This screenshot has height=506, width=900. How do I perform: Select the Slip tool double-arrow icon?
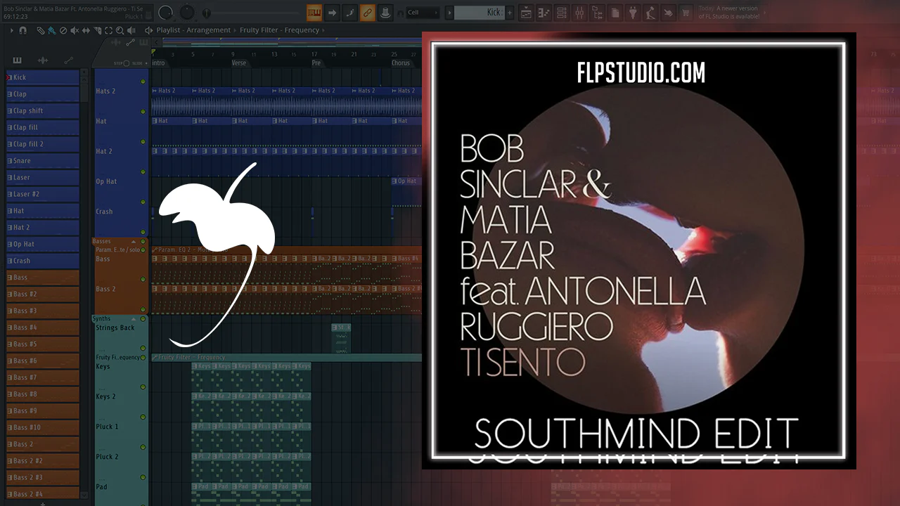coord(86,30)
